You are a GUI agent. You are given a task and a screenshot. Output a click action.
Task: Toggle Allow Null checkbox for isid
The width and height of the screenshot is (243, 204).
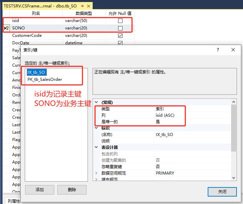pyautogui.click(x=120, y=21)
